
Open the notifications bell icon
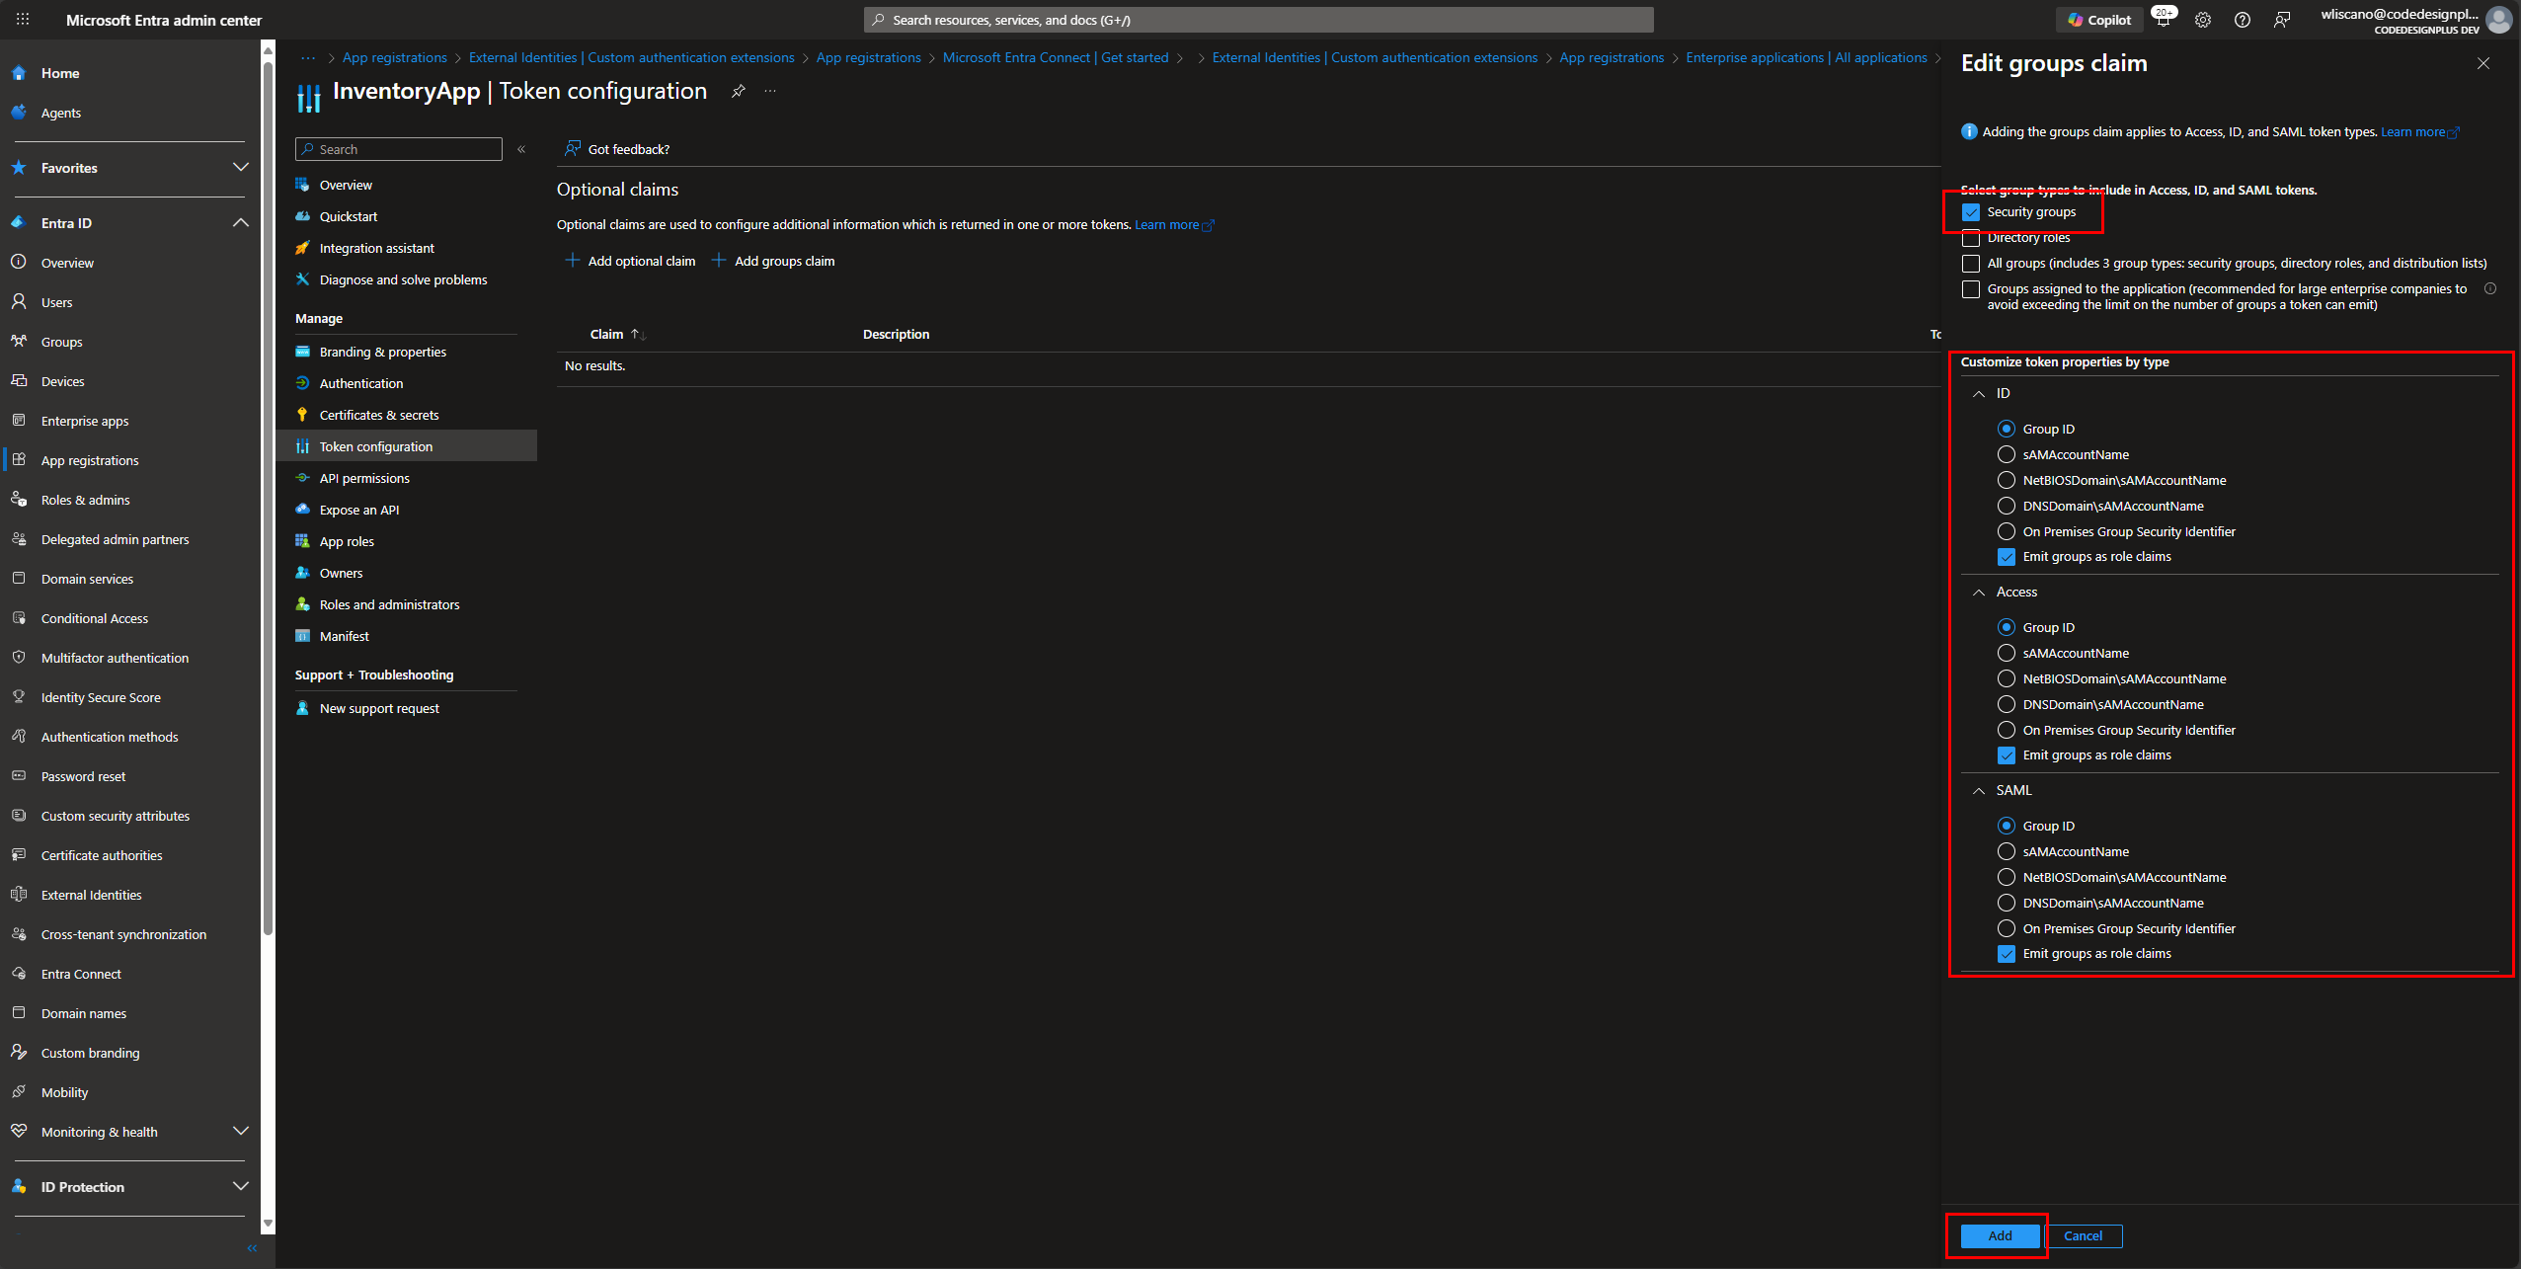(x=2163, y=20)
